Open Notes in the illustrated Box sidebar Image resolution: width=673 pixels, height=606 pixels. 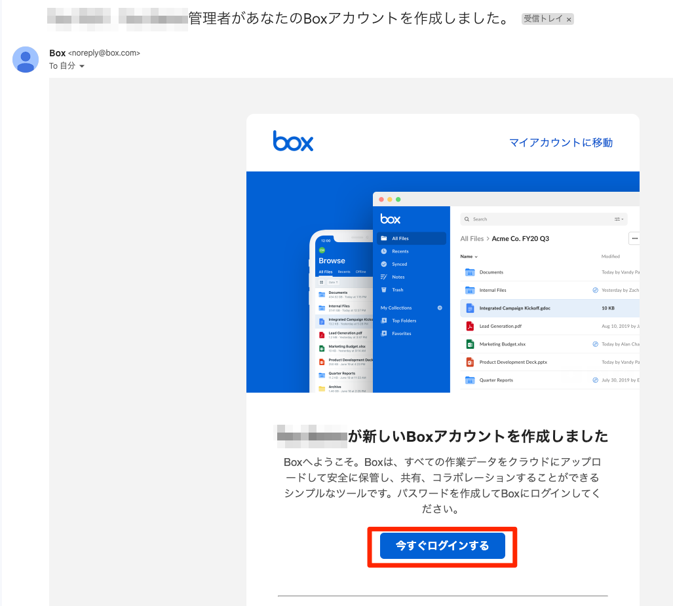tap(398, 277)
